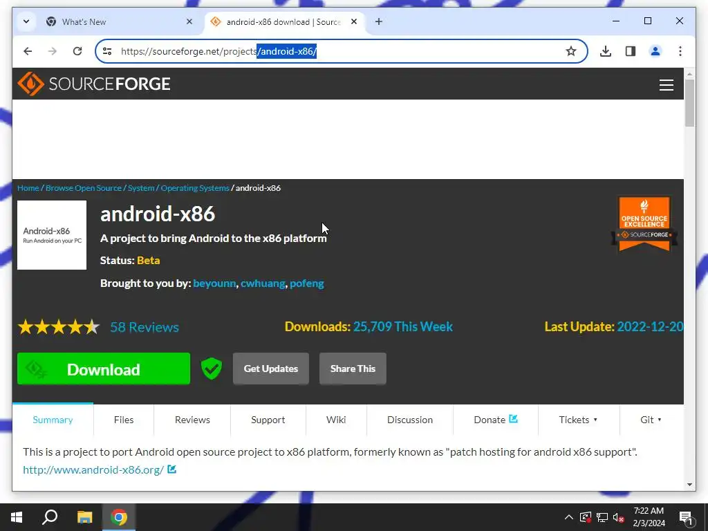708x531 pixels.
Task: Open the Donate tab
Action: coord(495,420)
